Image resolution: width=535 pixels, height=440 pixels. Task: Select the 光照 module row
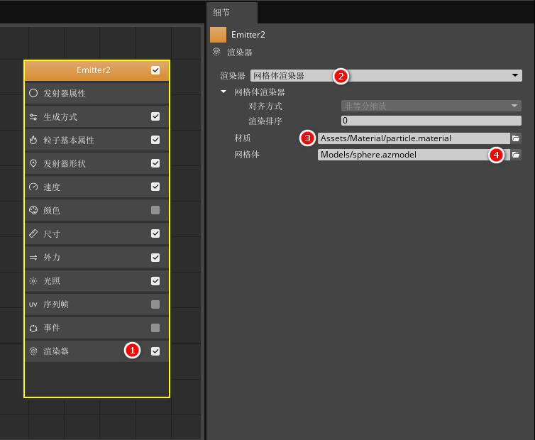(x=97, y=281)
